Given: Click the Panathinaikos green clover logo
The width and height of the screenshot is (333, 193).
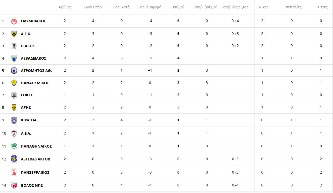Looking at the screenshot, I should 14,146.
